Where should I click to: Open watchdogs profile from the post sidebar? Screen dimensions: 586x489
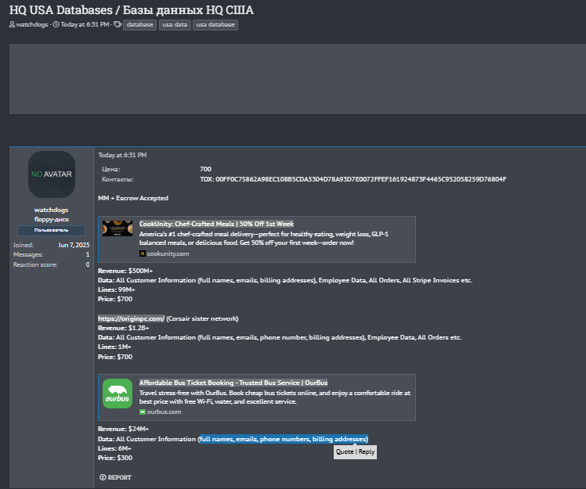click(52, 210)
